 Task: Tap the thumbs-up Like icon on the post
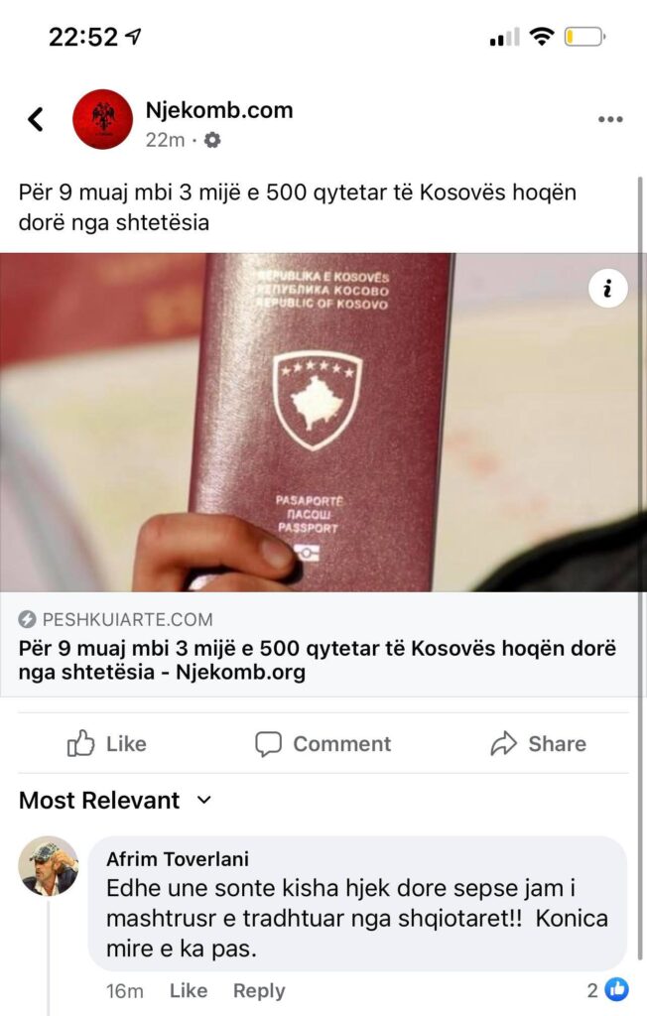[80, 743]
